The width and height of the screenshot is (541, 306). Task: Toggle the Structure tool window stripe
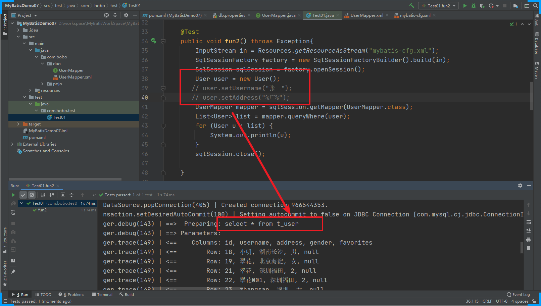pyautogui.click(x=5, y=240)
